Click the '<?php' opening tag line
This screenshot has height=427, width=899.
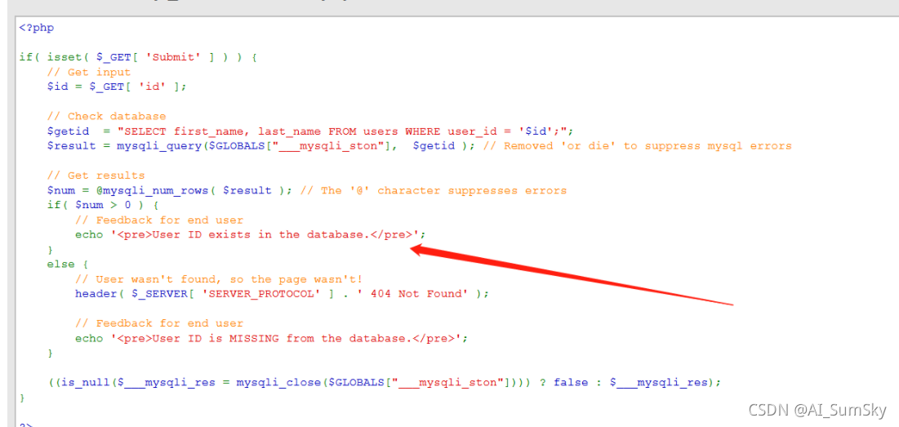pos(37,28)
